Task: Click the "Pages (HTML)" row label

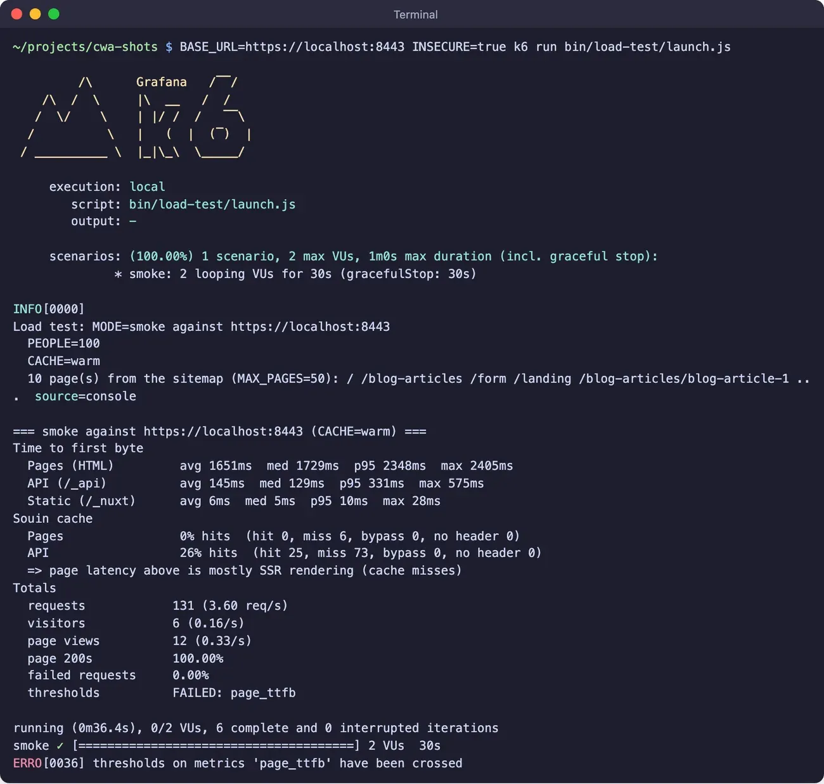Action: pyautogui.click(x=70, y=466)
